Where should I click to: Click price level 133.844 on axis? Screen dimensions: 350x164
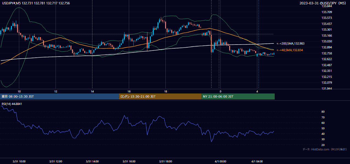click(x=326, y=6)
